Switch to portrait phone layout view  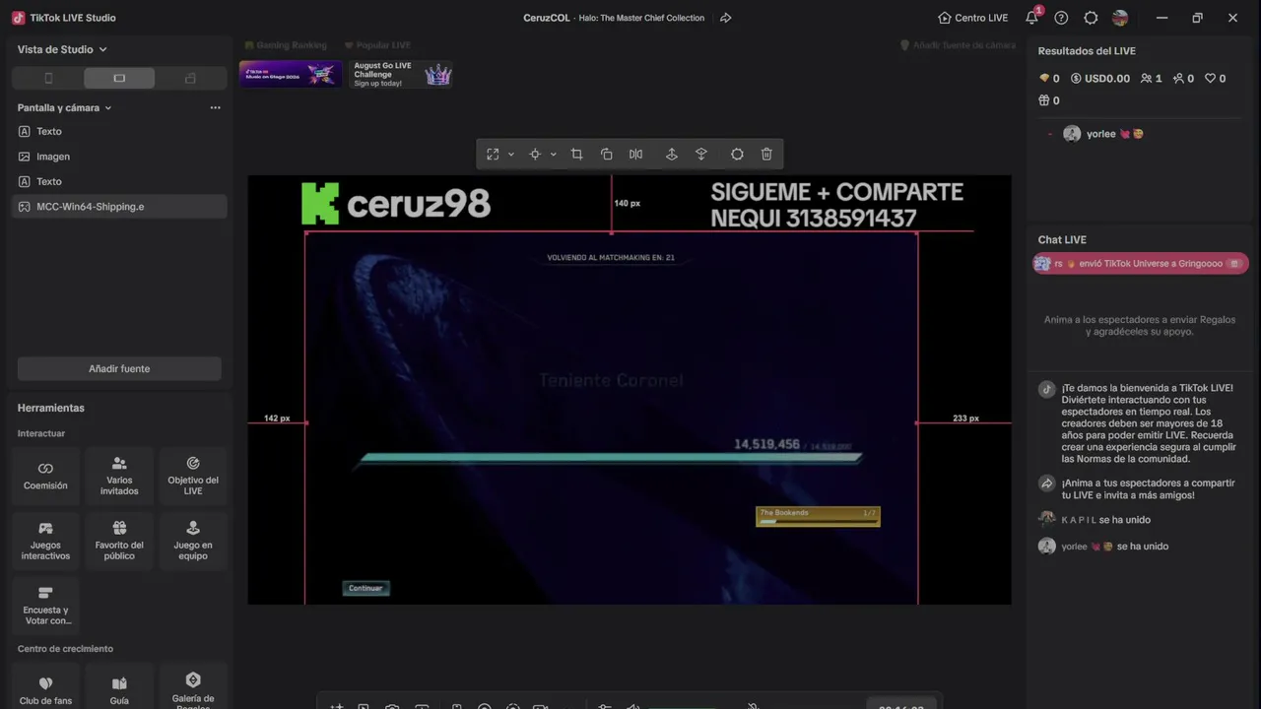[x=48, y=78]
